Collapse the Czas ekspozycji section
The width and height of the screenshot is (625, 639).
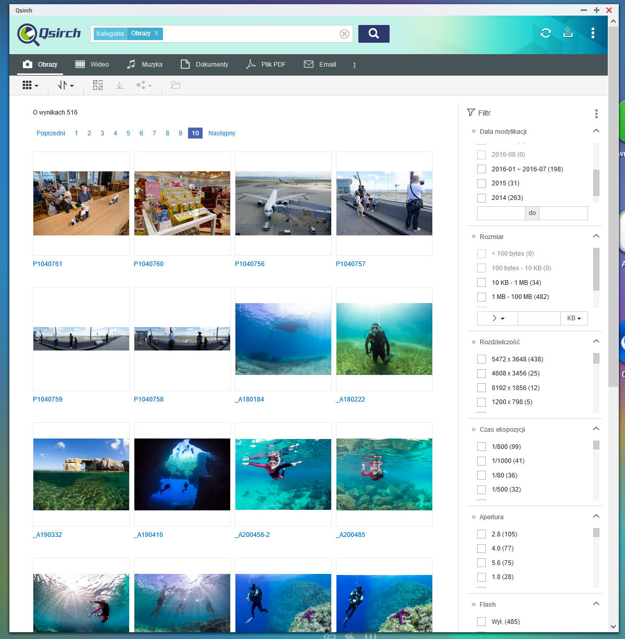tap(596, 429)
